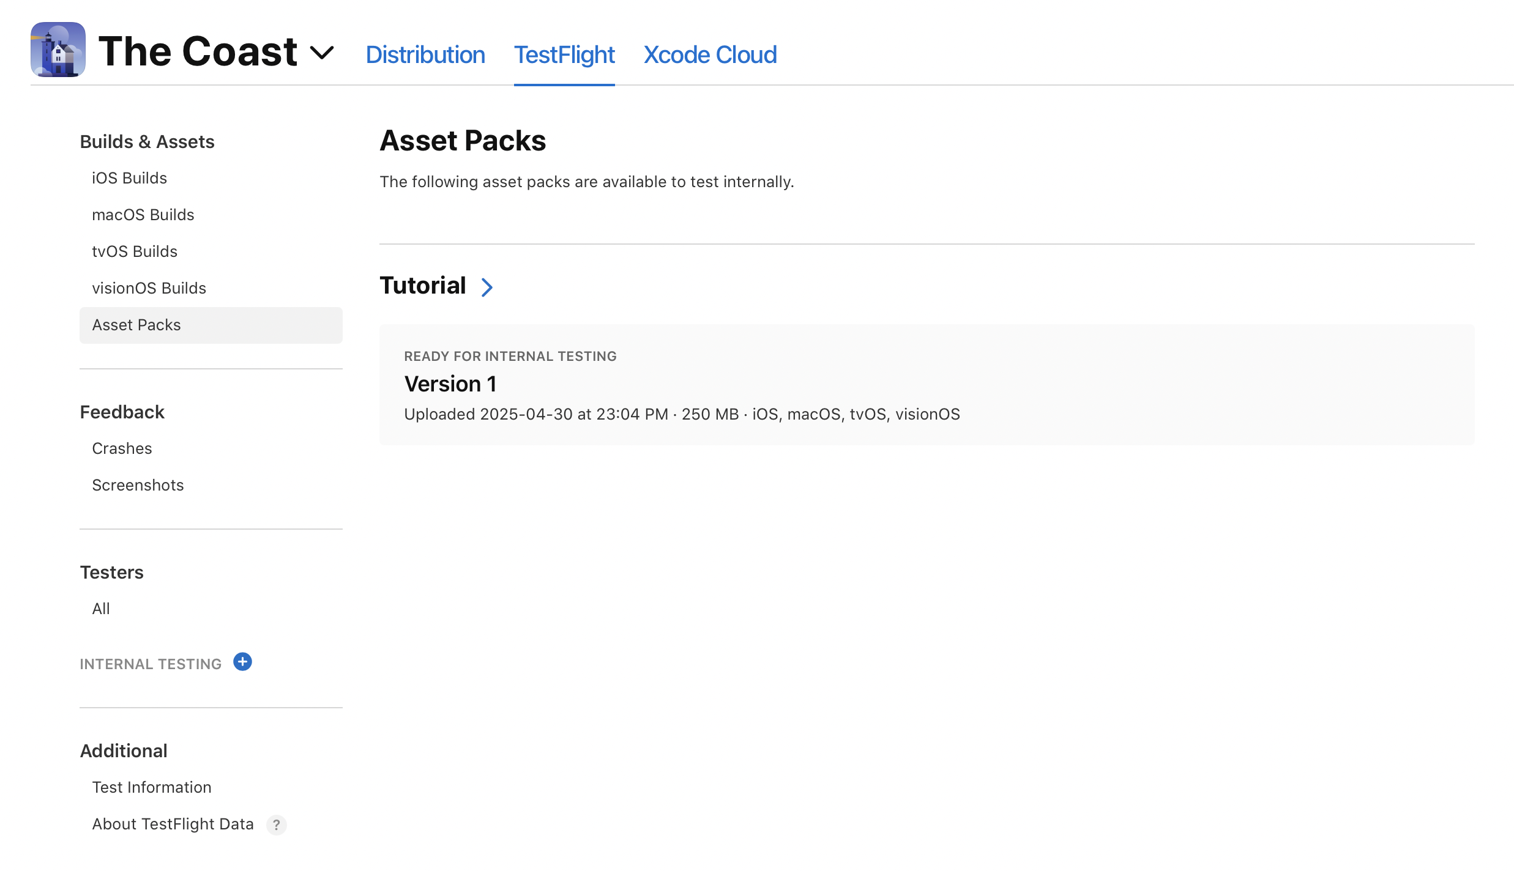1514x871 pixels.
Task: Go to tvOS Builds
Action: coord(135,251)
